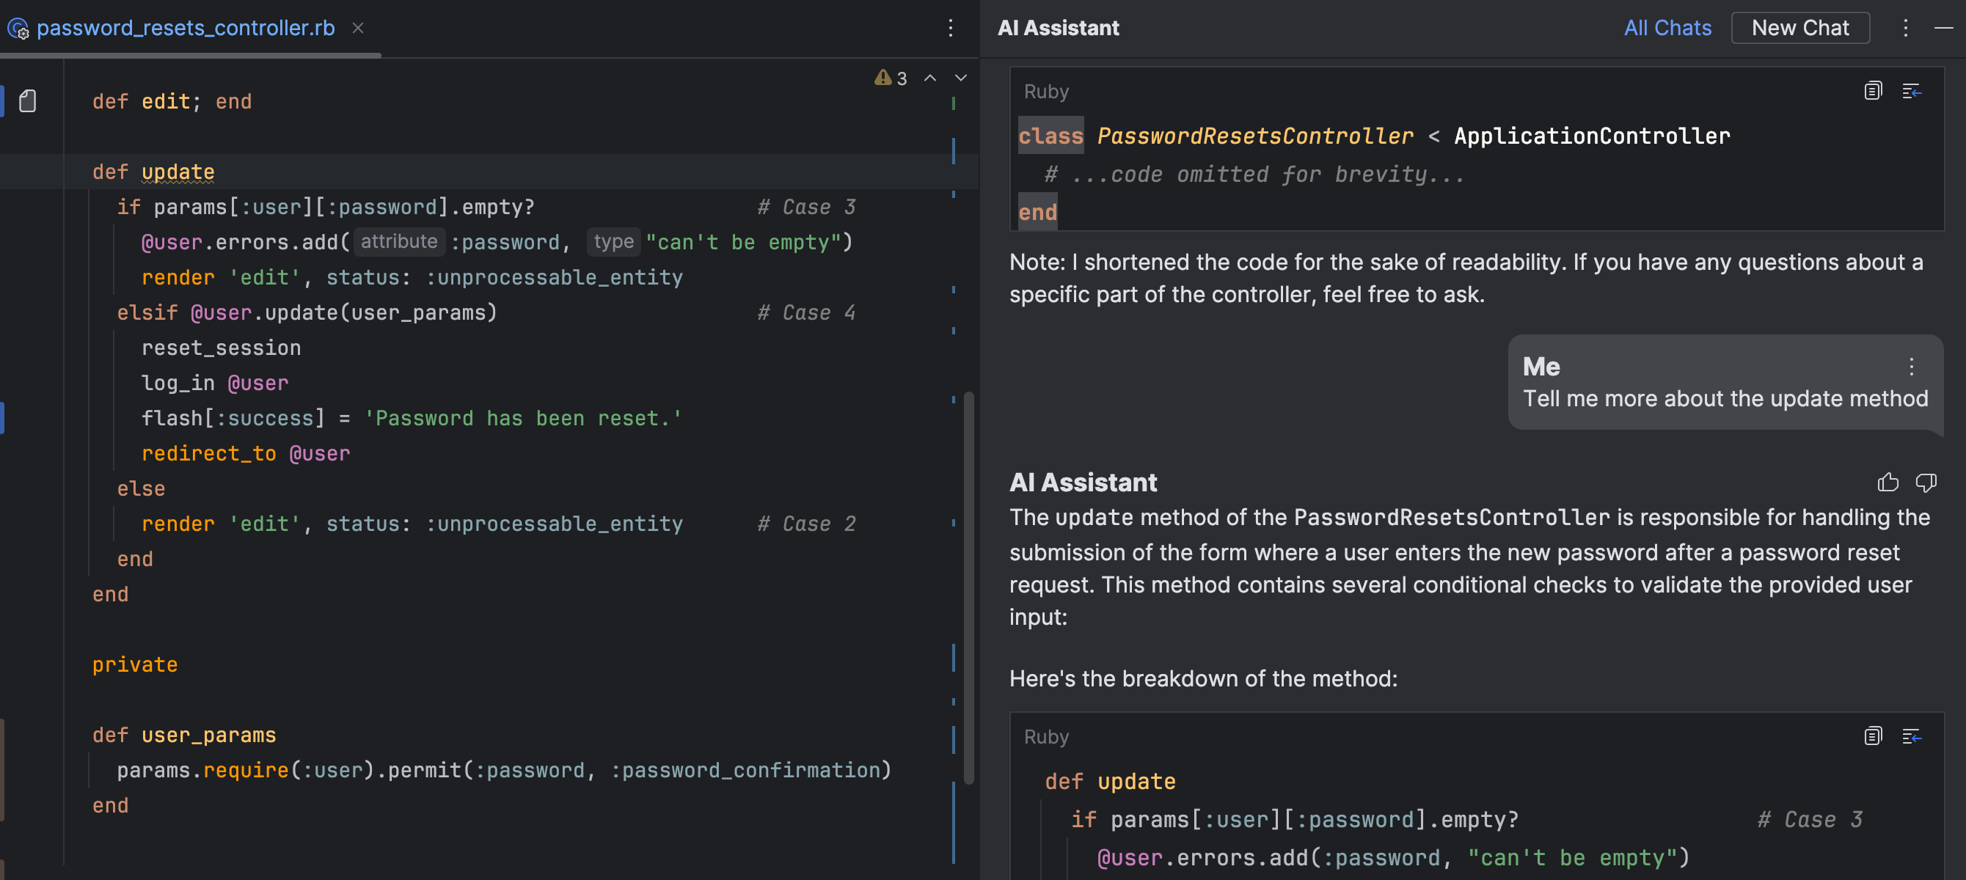Start a New Chat
Viewport: 1966px width, 880px height.
[x=1799, y=29]
